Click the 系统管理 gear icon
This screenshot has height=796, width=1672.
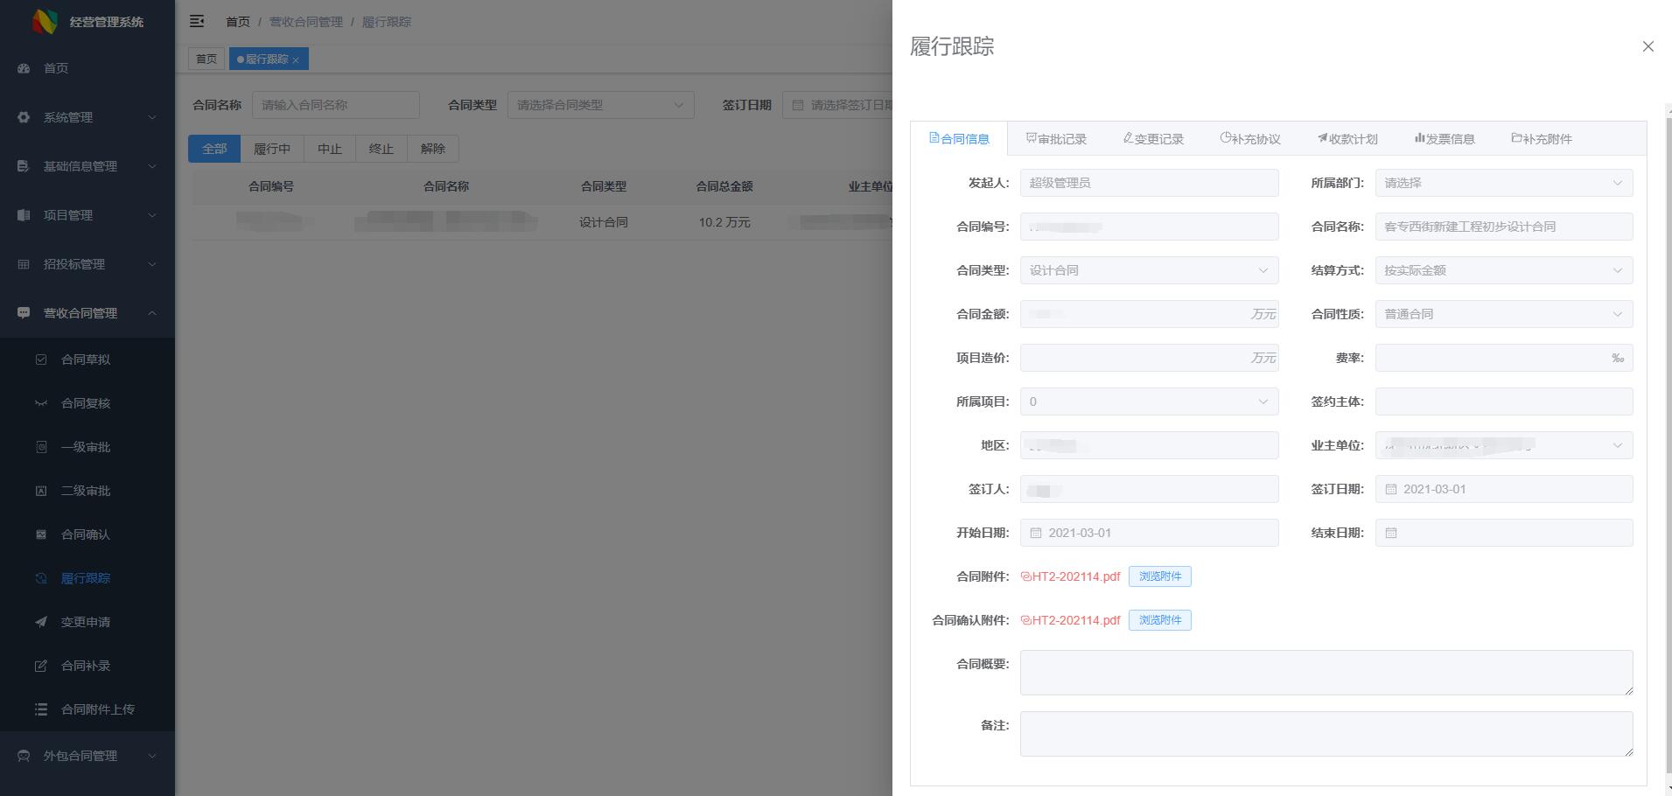(24, 117)
